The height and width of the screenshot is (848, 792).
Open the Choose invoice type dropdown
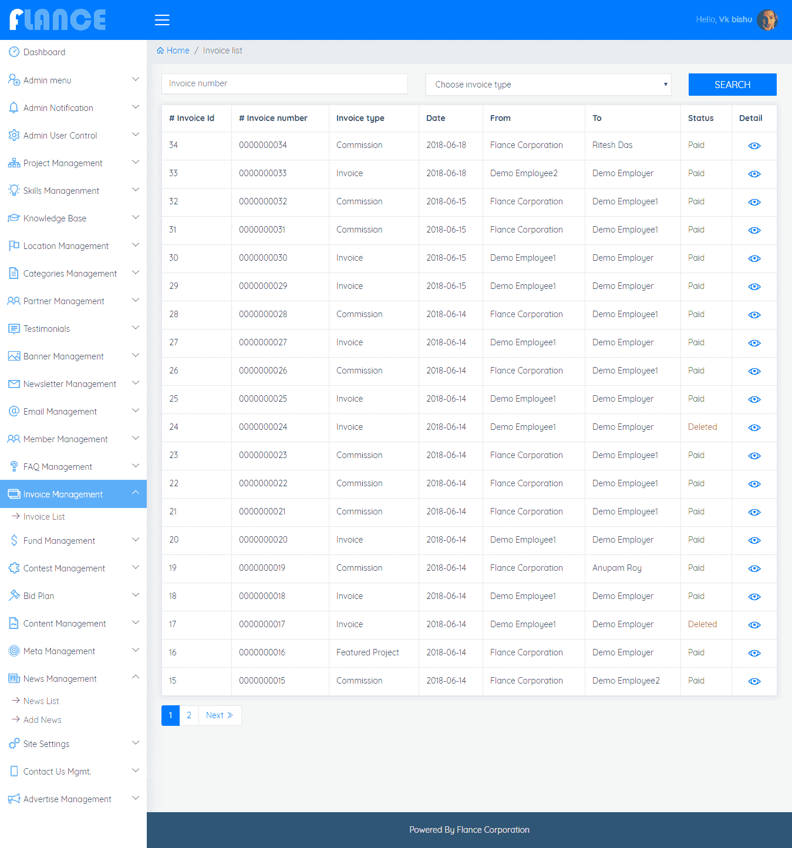548,84
